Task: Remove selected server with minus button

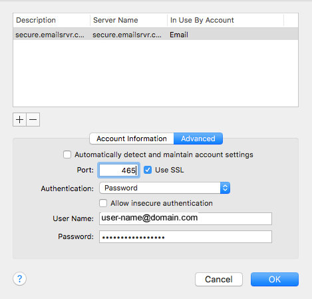Action: (33, 119)
